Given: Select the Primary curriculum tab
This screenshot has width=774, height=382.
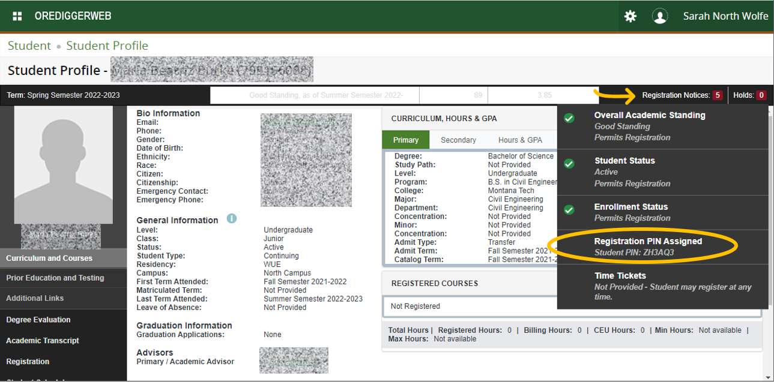Looking at the screenshot, I should coord(406,140).
